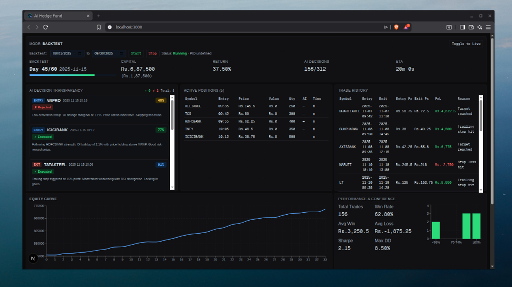512x287 pixels.
Task: Open calendar picker on end date field
Action: (121, 53)
